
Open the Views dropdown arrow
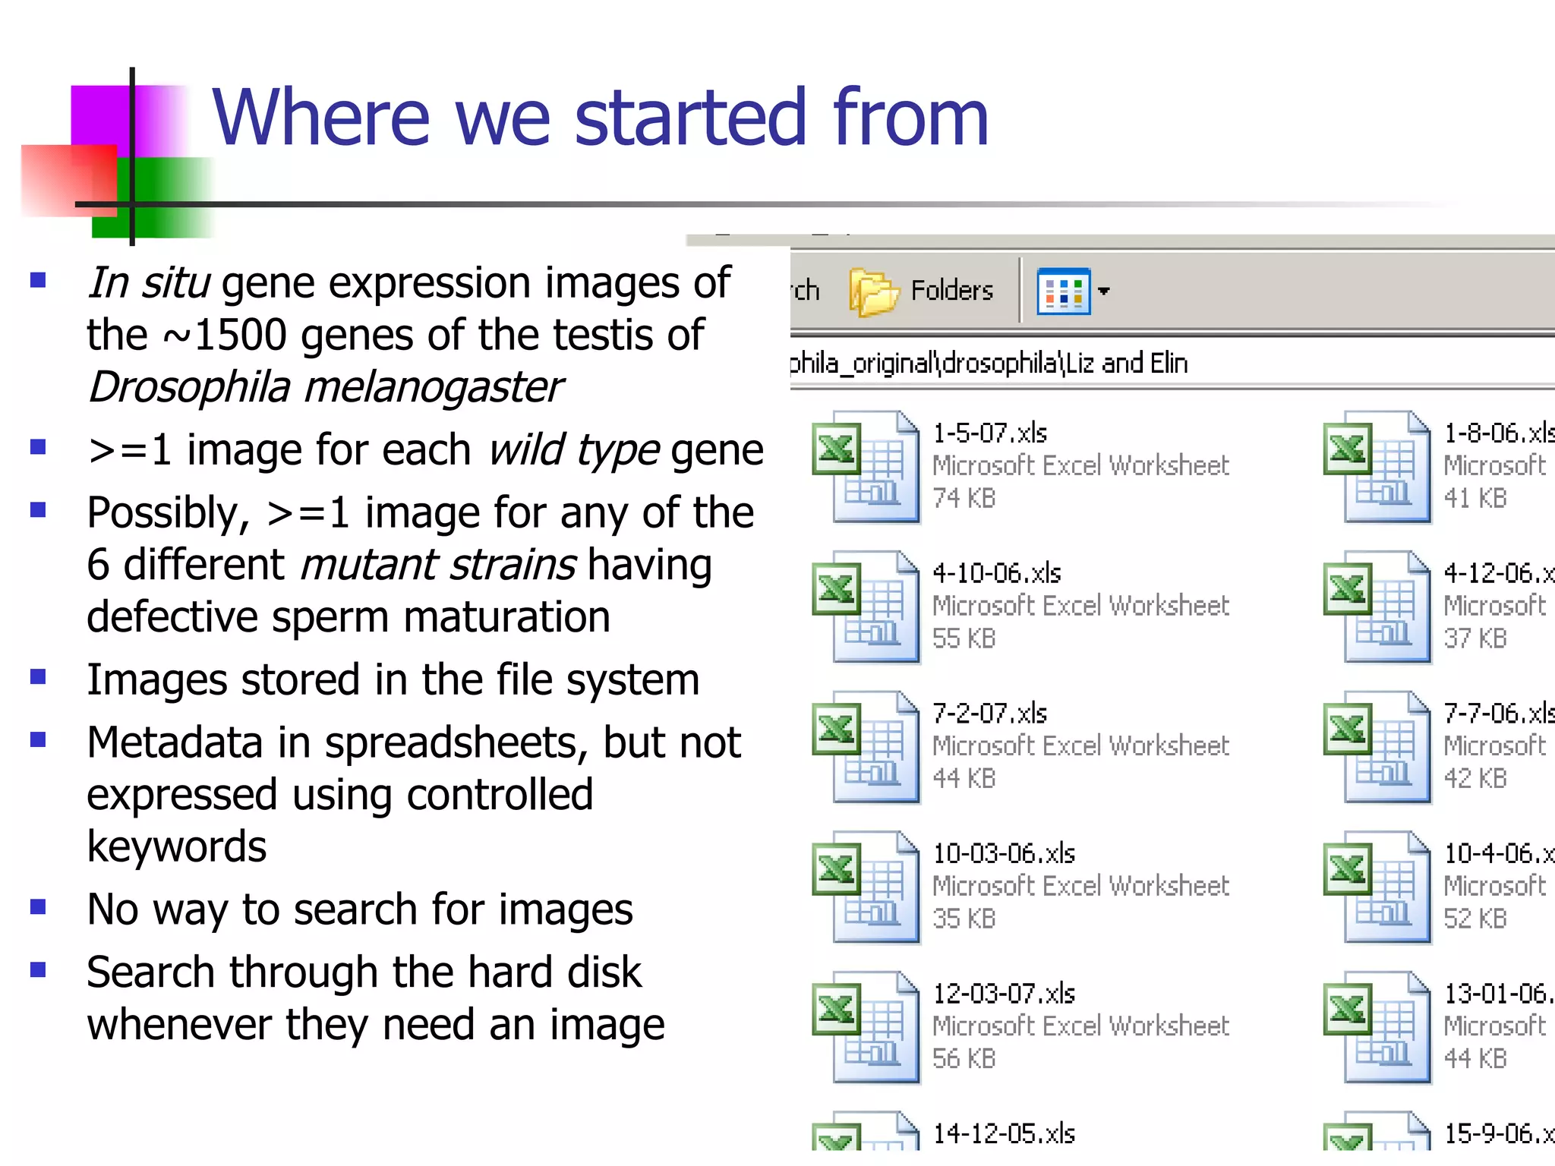1104,291
